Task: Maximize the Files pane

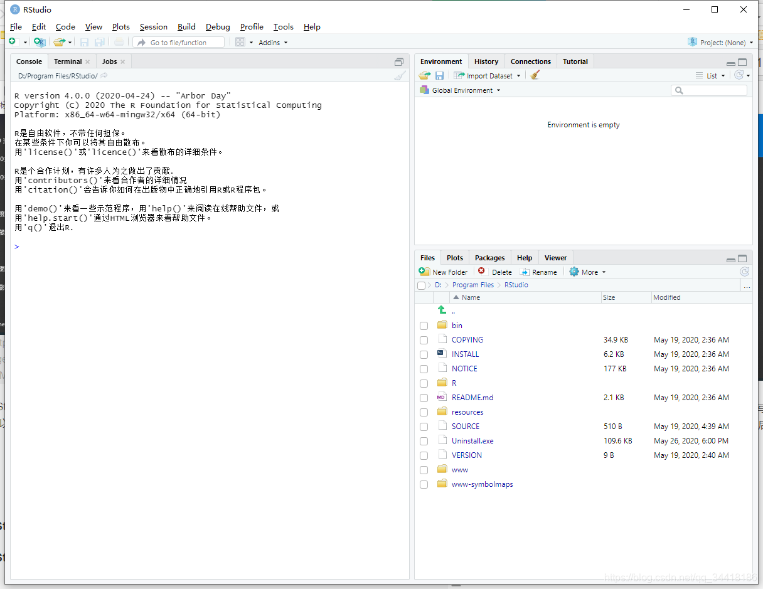Action: pos(742,258)
